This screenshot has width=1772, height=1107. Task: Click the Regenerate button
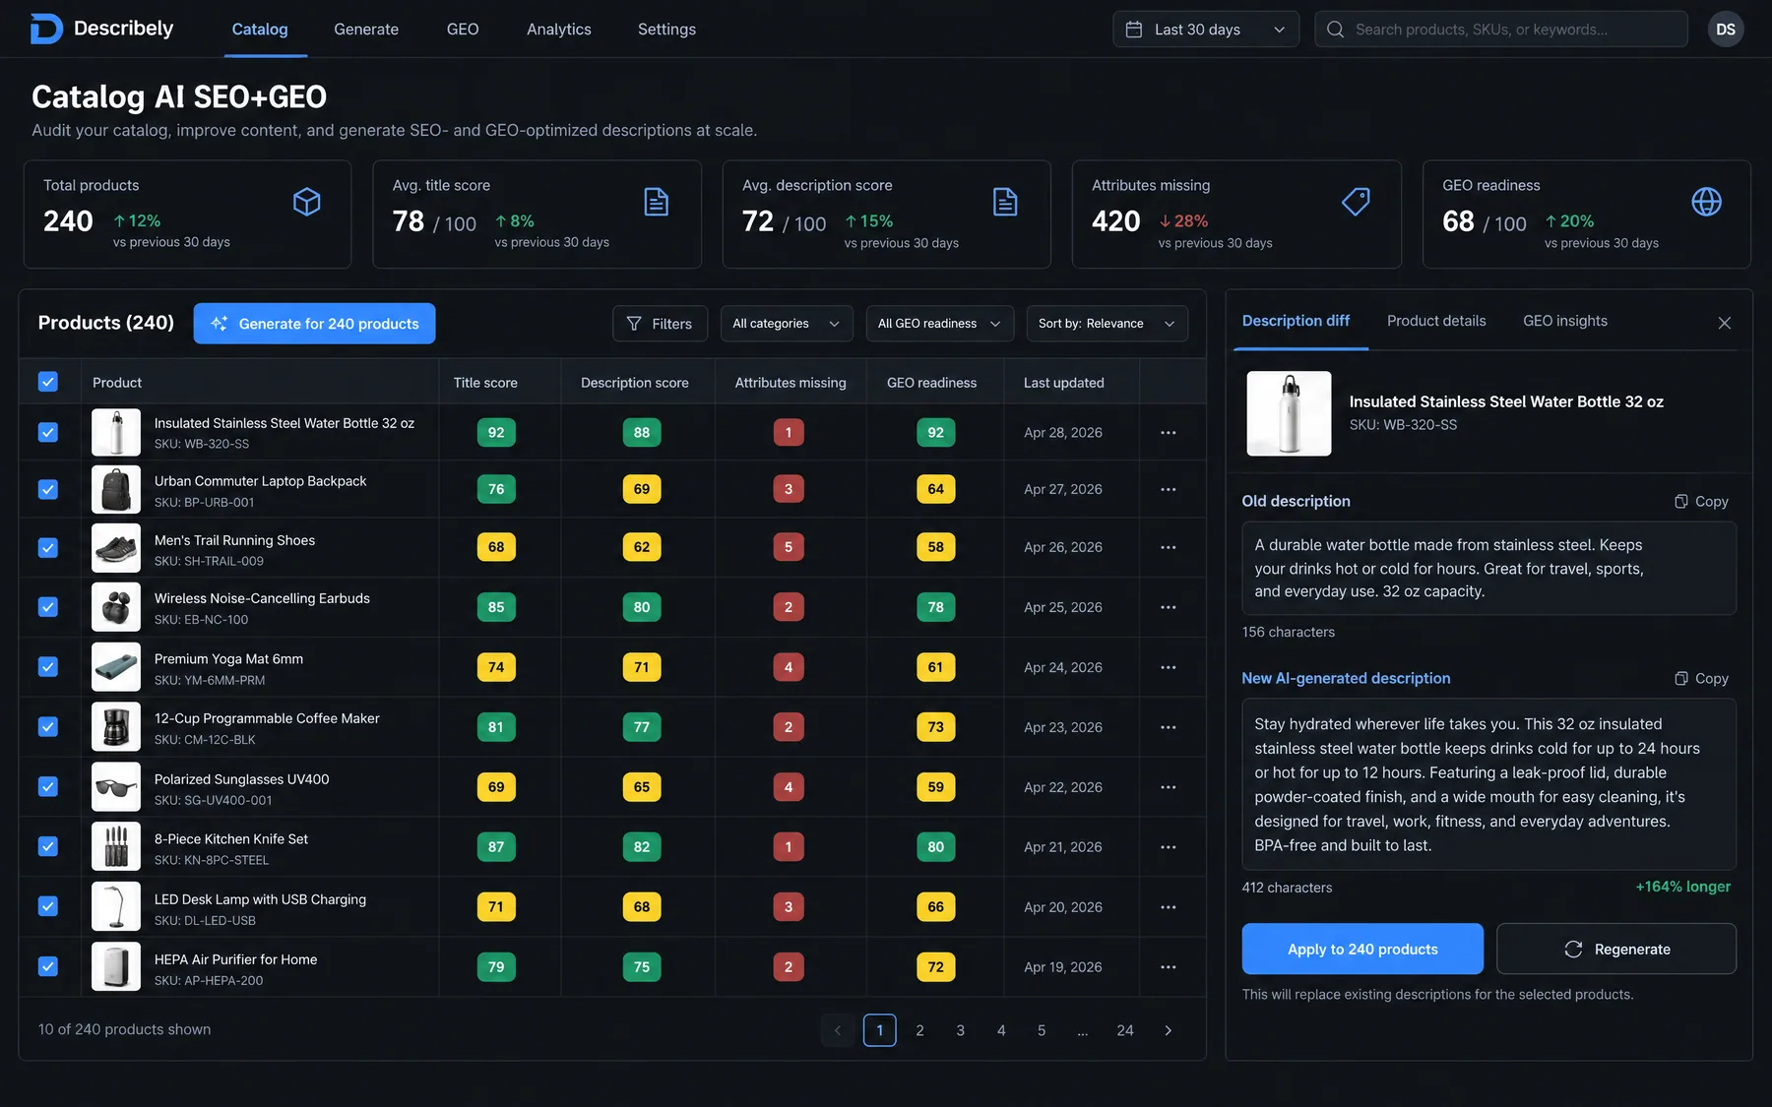click(x=1616, y=949)
